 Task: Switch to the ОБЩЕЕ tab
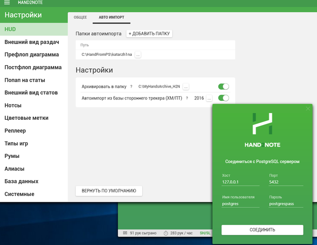pyautogui.click(x=80, y=17)
